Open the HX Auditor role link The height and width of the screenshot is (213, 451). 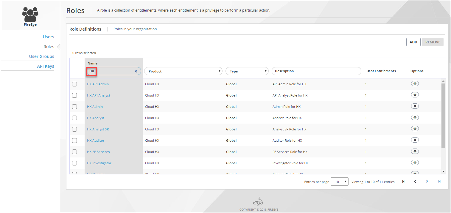[x=96, y=141]
